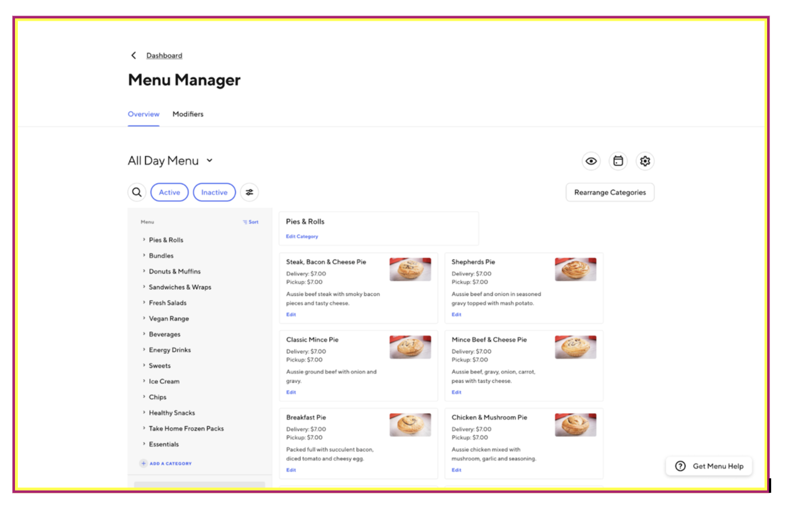785x506 pixels.
Task: Click the back arrow beside Dashboard
Action: [134, 55]
